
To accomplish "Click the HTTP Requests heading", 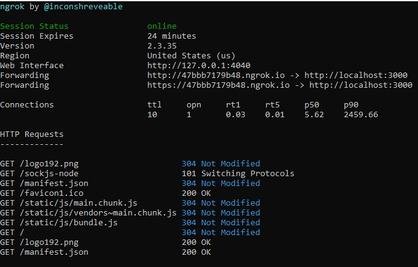I will point(32,134).
